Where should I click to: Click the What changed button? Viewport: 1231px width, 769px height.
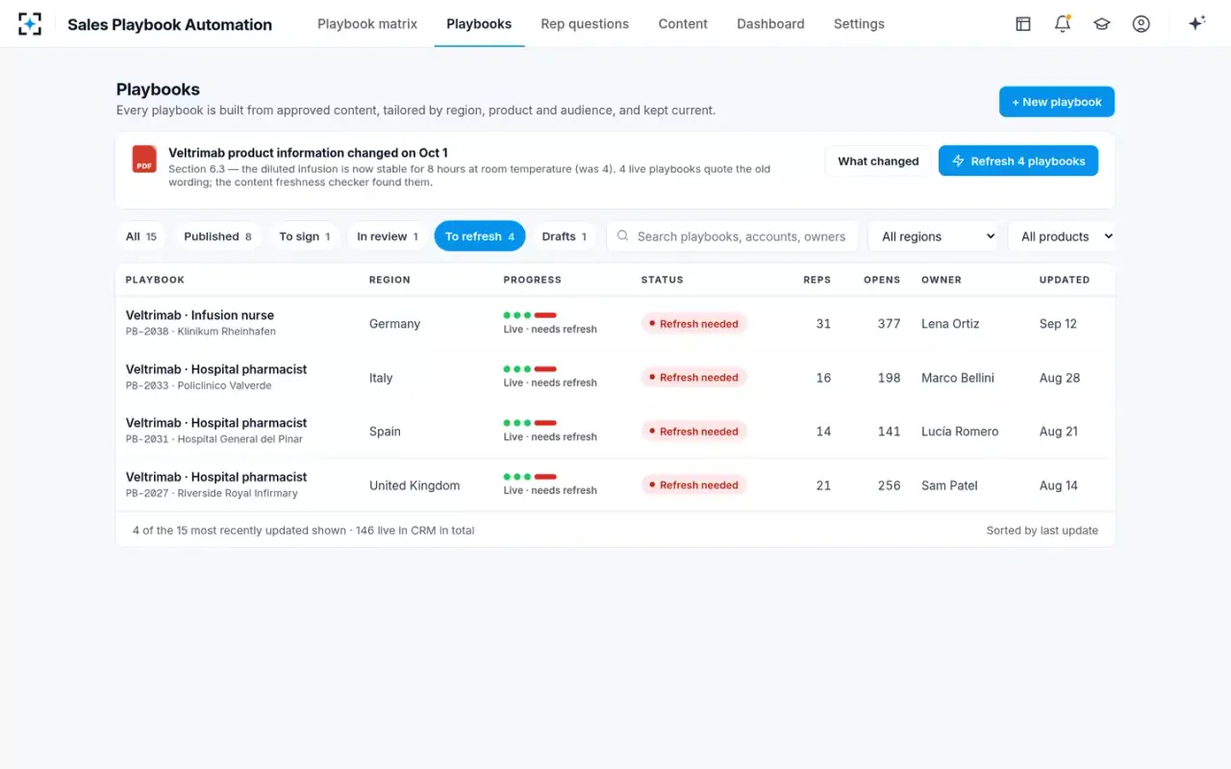878,161
